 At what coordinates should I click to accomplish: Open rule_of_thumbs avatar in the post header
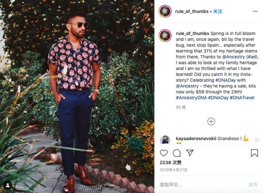pos(165,11)
